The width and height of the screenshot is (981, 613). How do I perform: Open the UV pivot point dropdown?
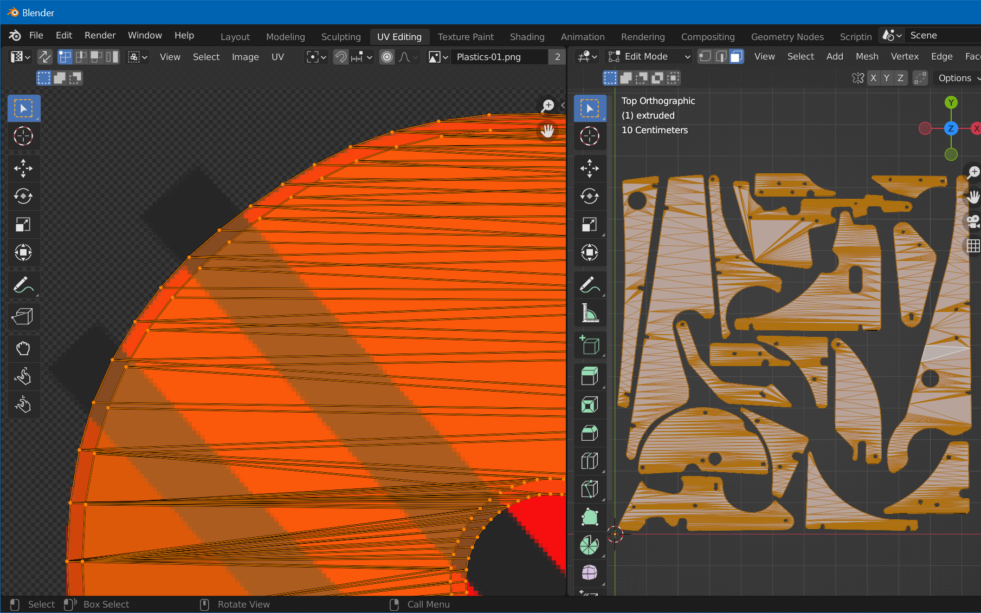coord(316,57)
